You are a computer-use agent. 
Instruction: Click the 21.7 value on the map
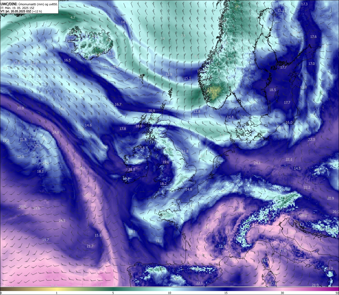click(90, 246)
